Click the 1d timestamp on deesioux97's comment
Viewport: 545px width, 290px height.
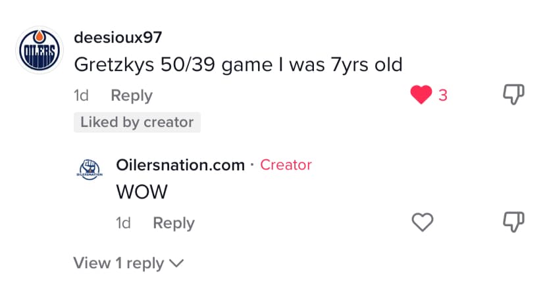tap(82, 96)
